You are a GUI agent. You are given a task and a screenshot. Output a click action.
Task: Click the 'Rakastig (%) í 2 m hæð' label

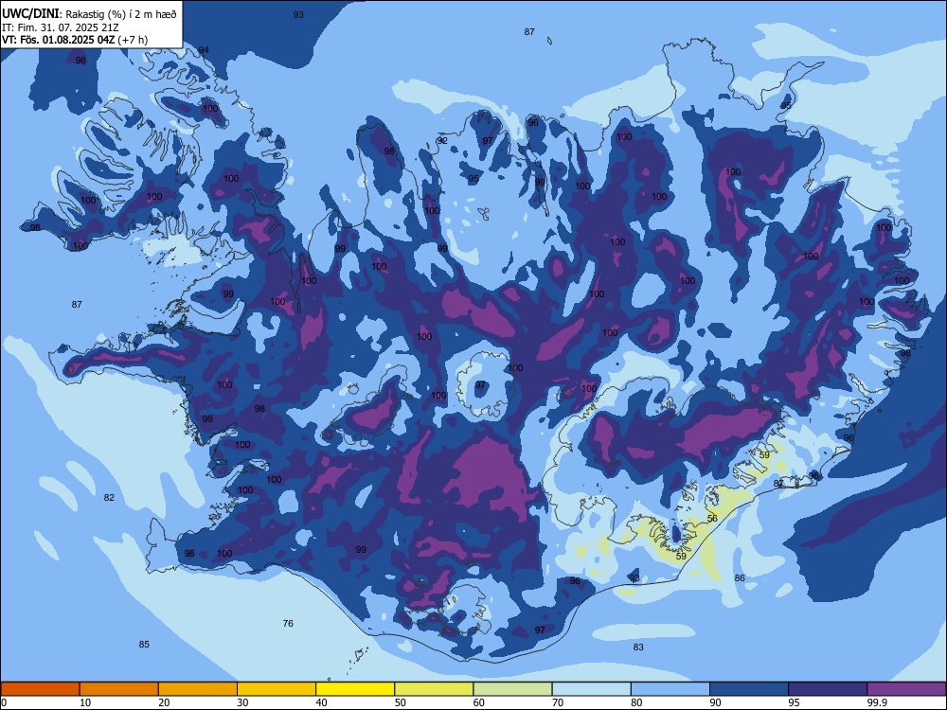121,14
